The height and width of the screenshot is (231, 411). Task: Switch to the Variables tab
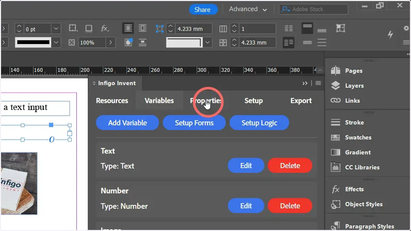[159, 101]
